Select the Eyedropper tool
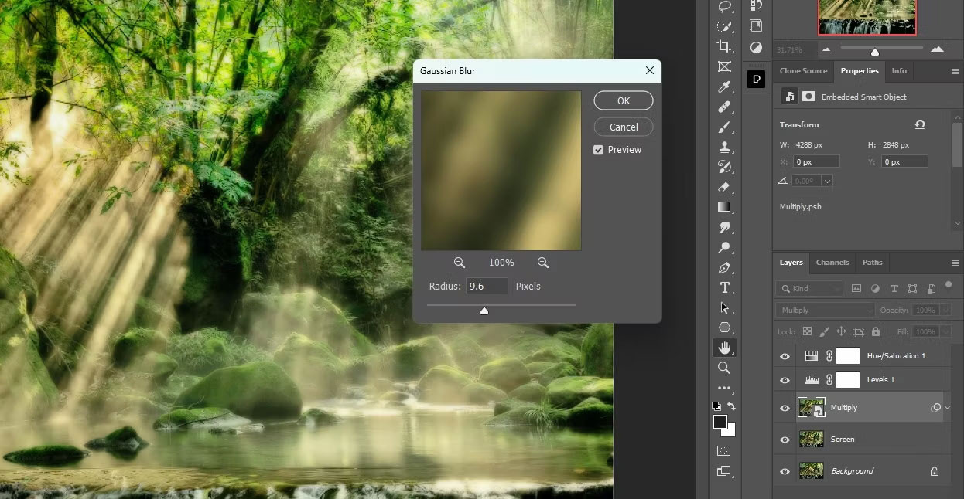This screenshot has height=499, width=964. 724,87
